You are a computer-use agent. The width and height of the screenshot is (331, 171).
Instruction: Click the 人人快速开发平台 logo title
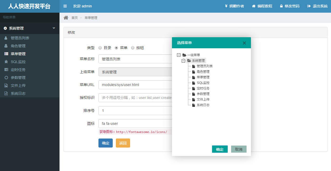point(29,6)
